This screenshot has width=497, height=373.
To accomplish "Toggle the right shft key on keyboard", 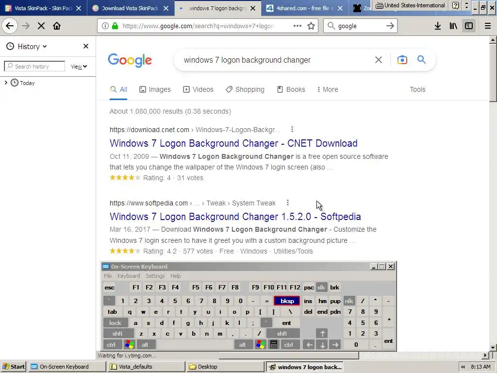I will coord(282,334).
